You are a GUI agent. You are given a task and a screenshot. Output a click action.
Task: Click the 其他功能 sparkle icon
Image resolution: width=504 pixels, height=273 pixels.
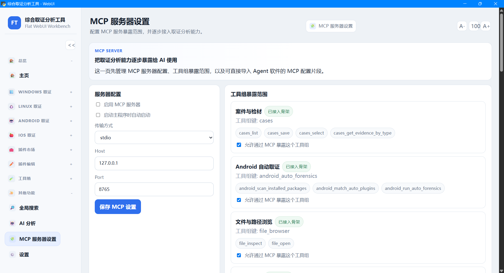pyautogui.click(x=11, y=193)
